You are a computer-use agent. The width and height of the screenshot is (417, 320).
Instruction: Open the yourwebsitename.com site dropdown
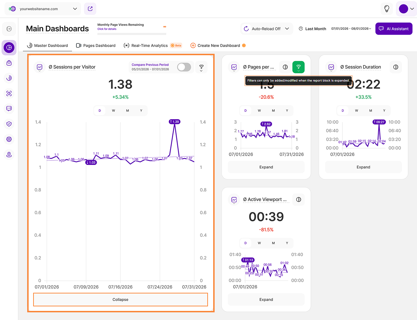43,9
